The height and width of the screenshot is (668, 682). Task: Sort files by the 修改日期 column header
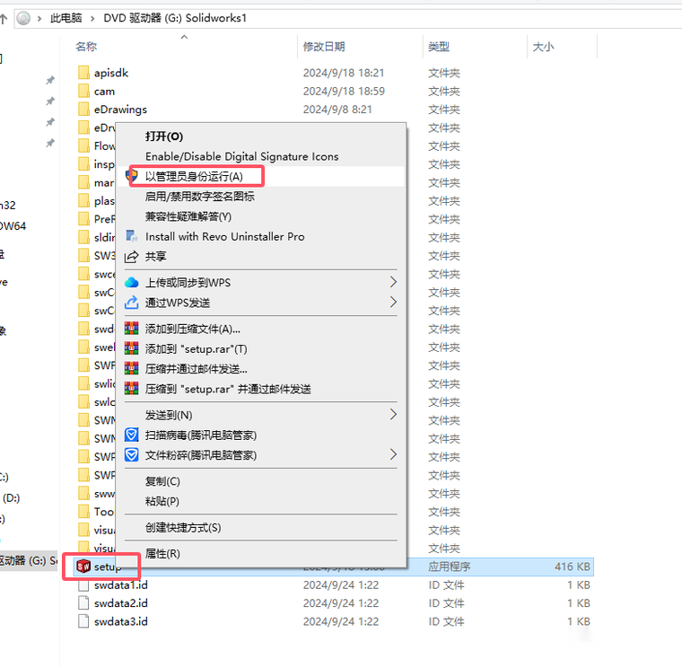[324, 47]
